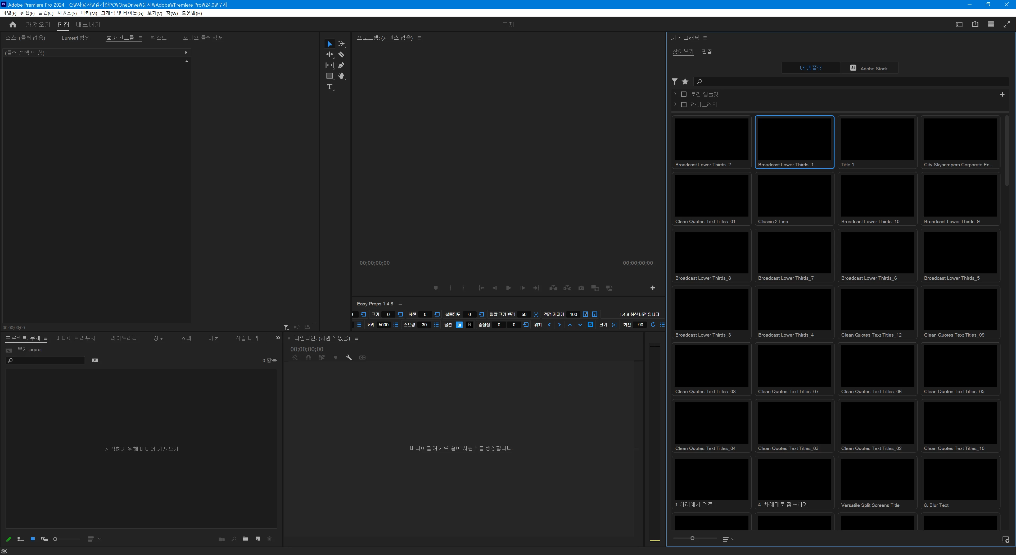Viewport: 1016px width, 555px height.
Task: Select the Hand tool
Action: point(341,76)
